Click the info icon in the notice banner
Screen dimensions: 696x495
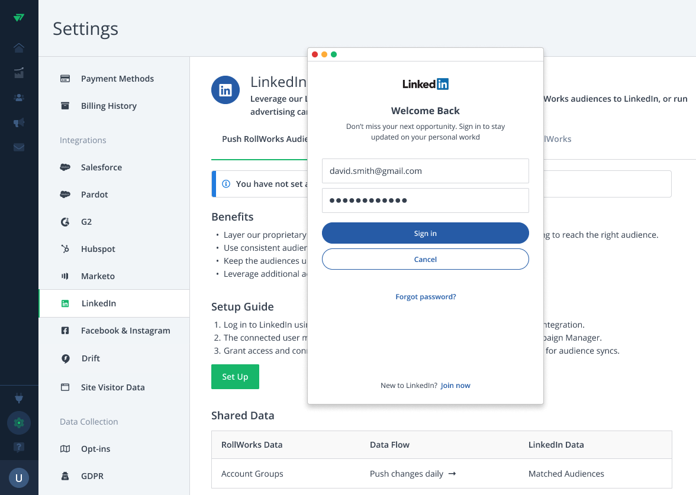(226, 183)
